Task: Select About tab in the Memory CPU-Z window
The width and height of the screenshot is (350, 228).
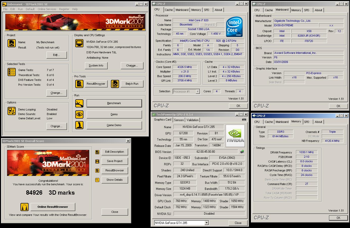Action: pyautogui.click(x=318, y=122)
